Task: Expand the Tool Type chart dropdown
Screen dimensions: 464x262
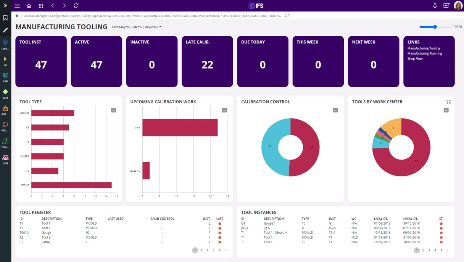Action: [113, 110]
